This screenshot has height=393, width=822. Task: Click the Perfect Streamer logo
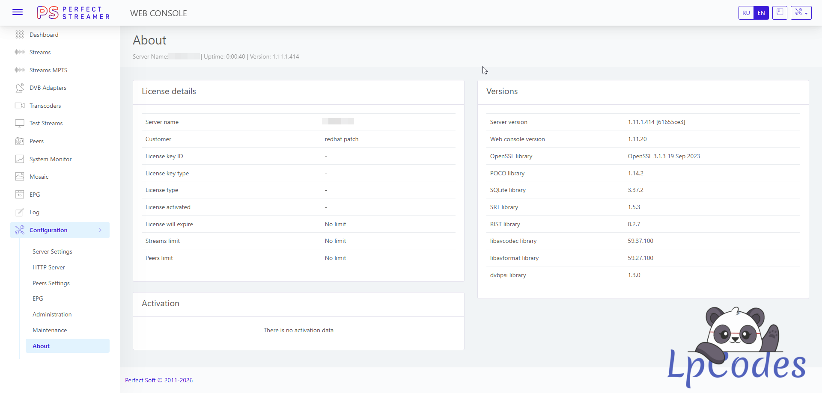[73, 13]
